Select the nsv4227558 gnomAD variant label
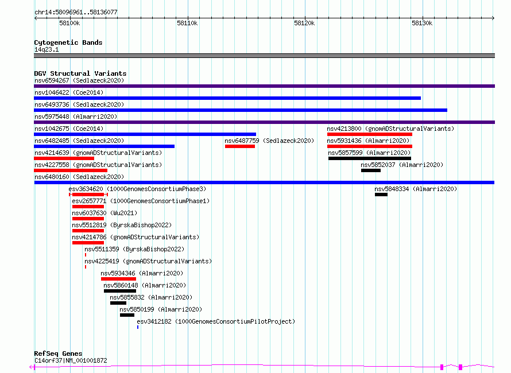This screenshot has height=373, width=511. pos(98,165)
